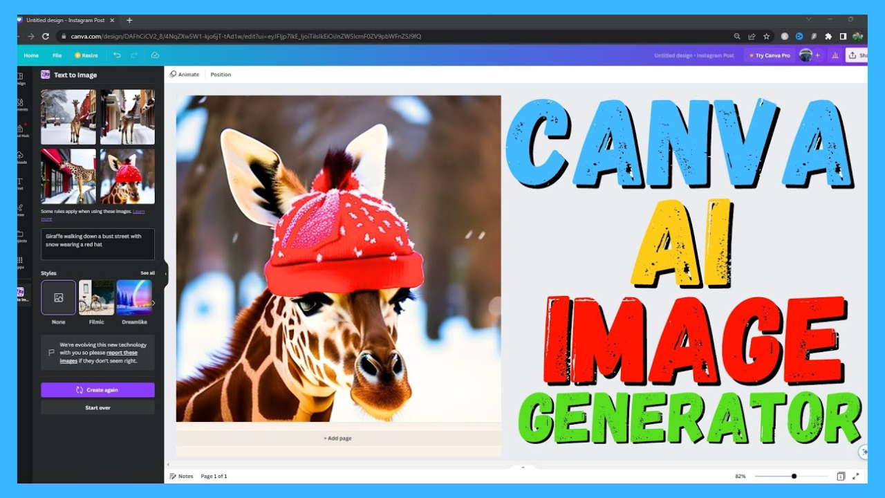Click the Share button
The width and height of the screenshot is (885, 498).
click(x=857, y=55)
